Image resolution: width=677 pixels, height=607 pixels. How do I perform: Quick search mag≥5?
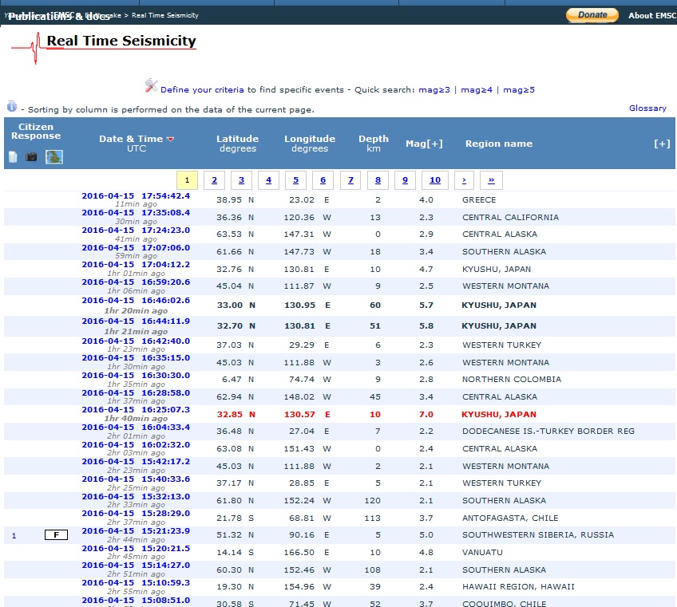click(x=519, y=90)
